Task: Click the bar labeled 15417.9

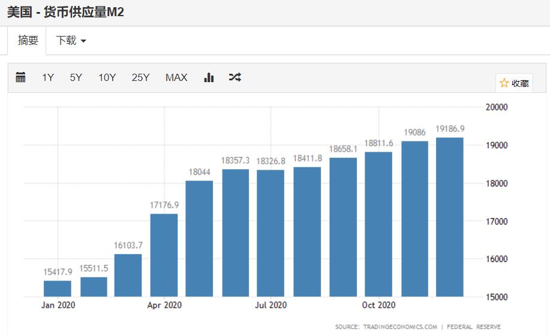Action: coord(58,288)
